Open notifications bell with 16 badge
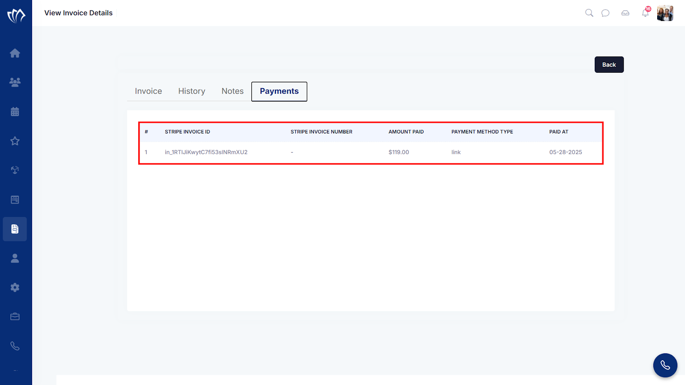 pos(646,12)
